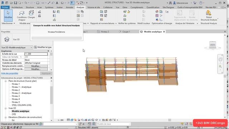Close the Modèle analytique view tab
This screenshot has width=229, height=129.
click(x=164, y=32)
